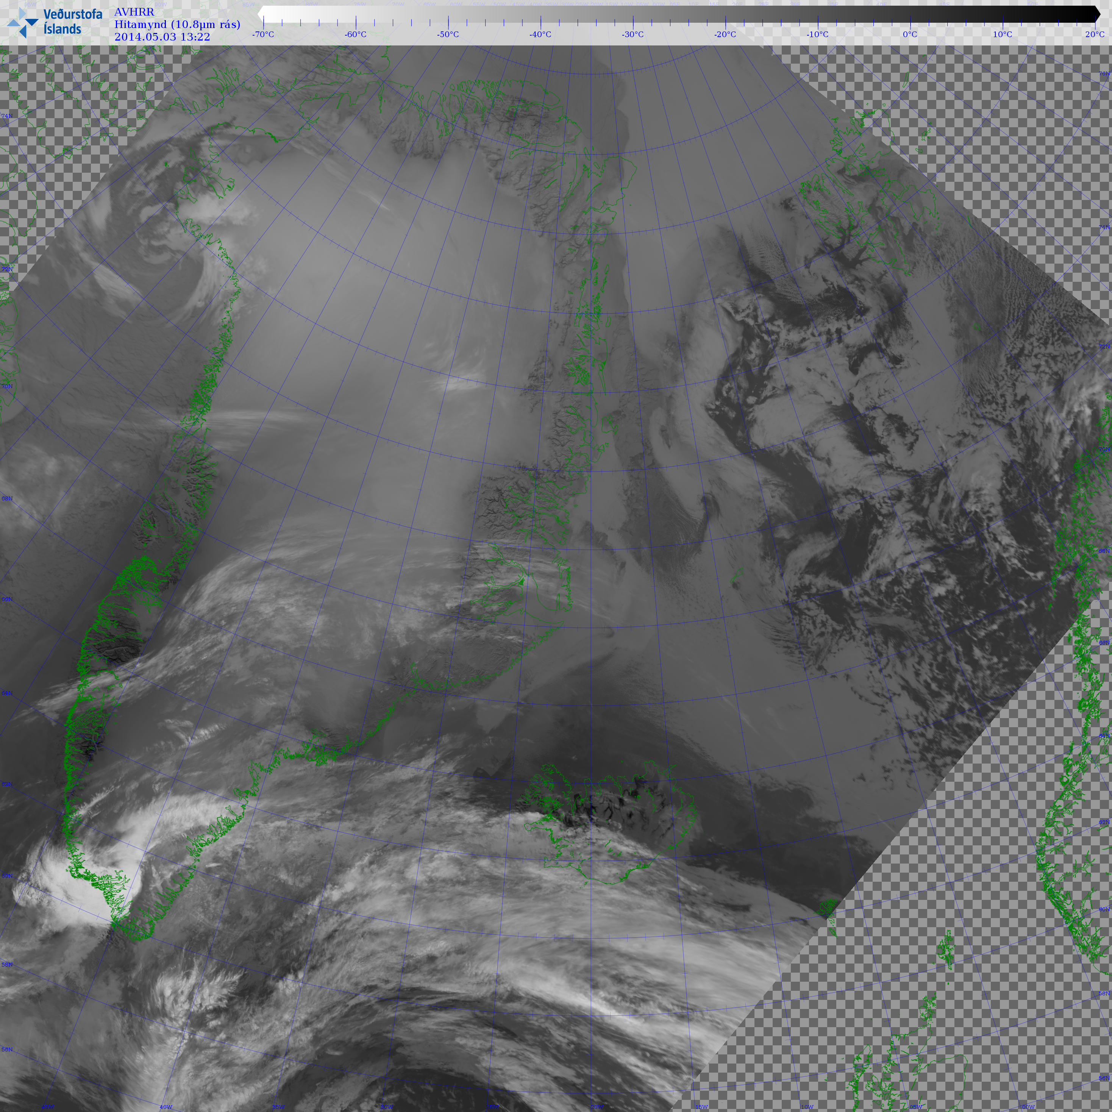Click the 60N latitude label on left edge
The width and height of the screenshot is (1112, 1112).
[7, 876]
